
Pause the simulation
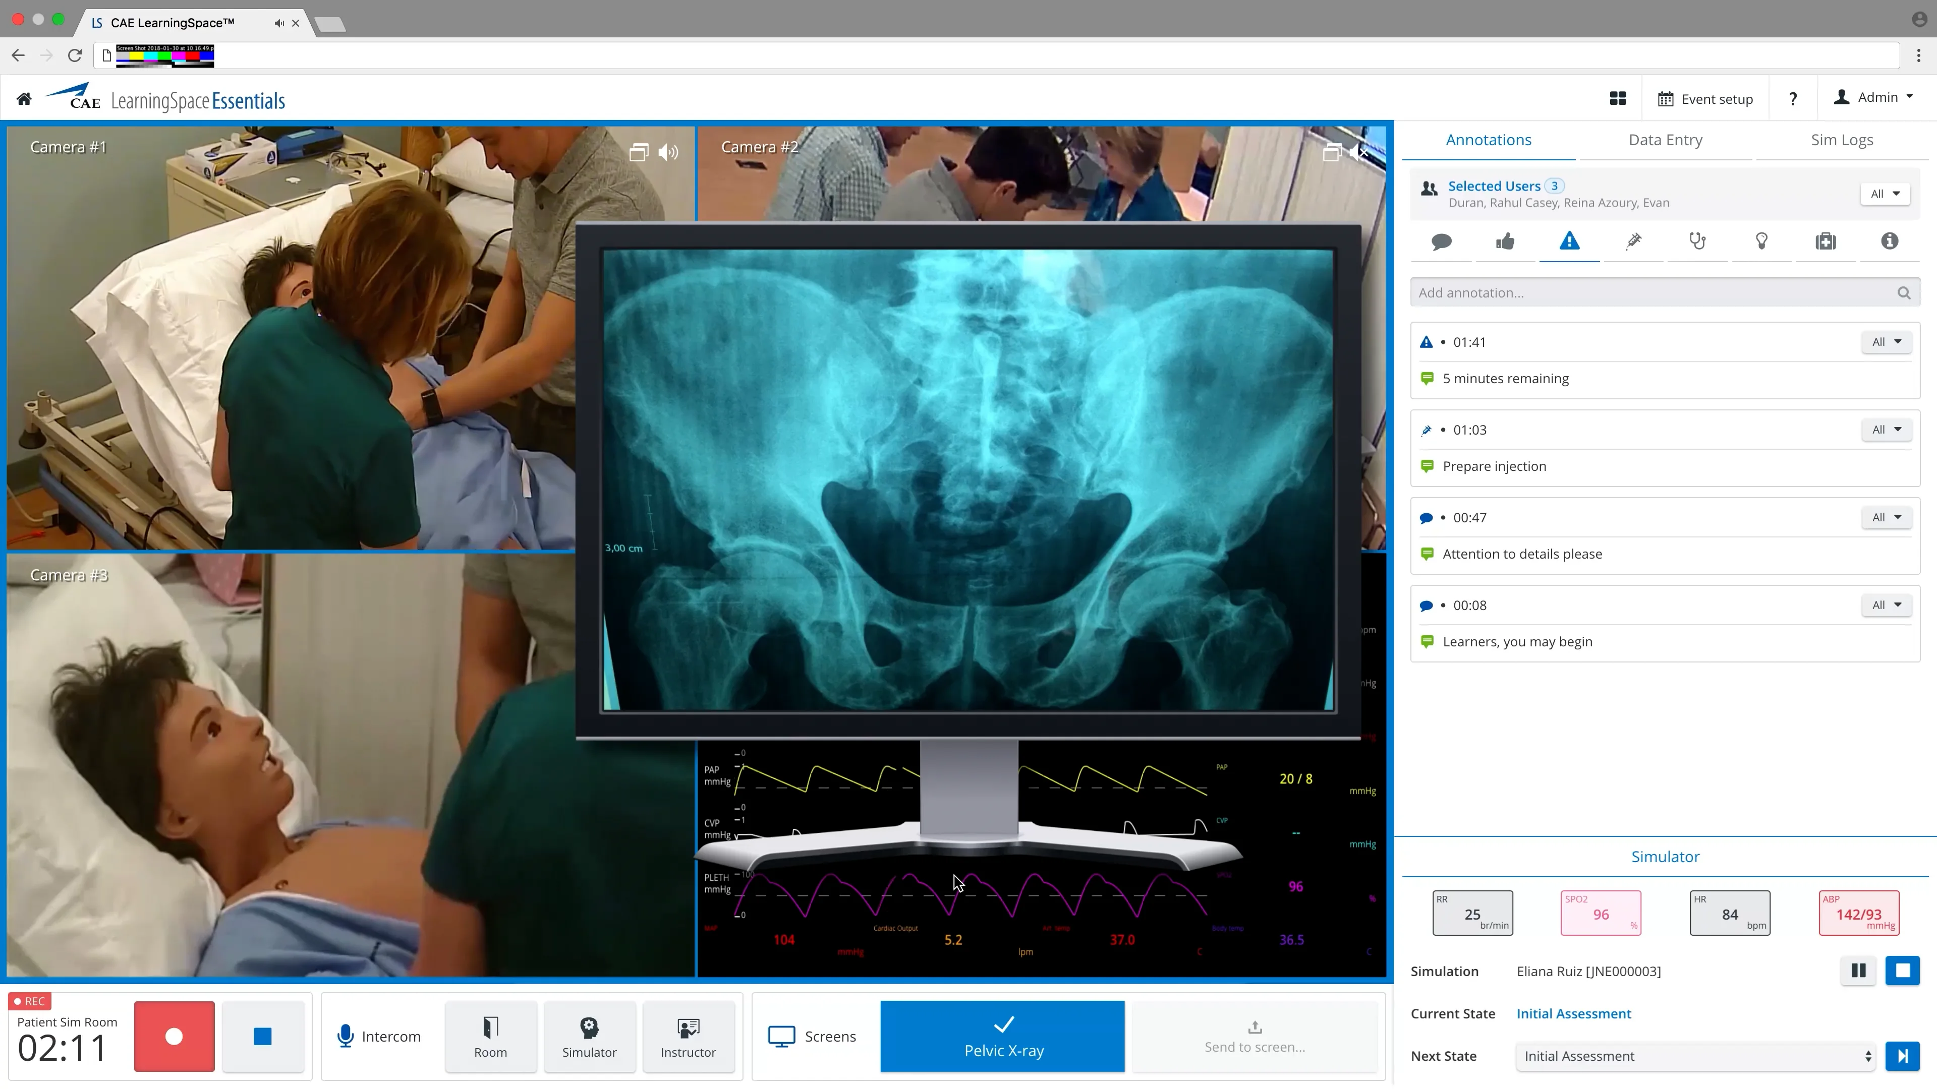point(1857,971)
